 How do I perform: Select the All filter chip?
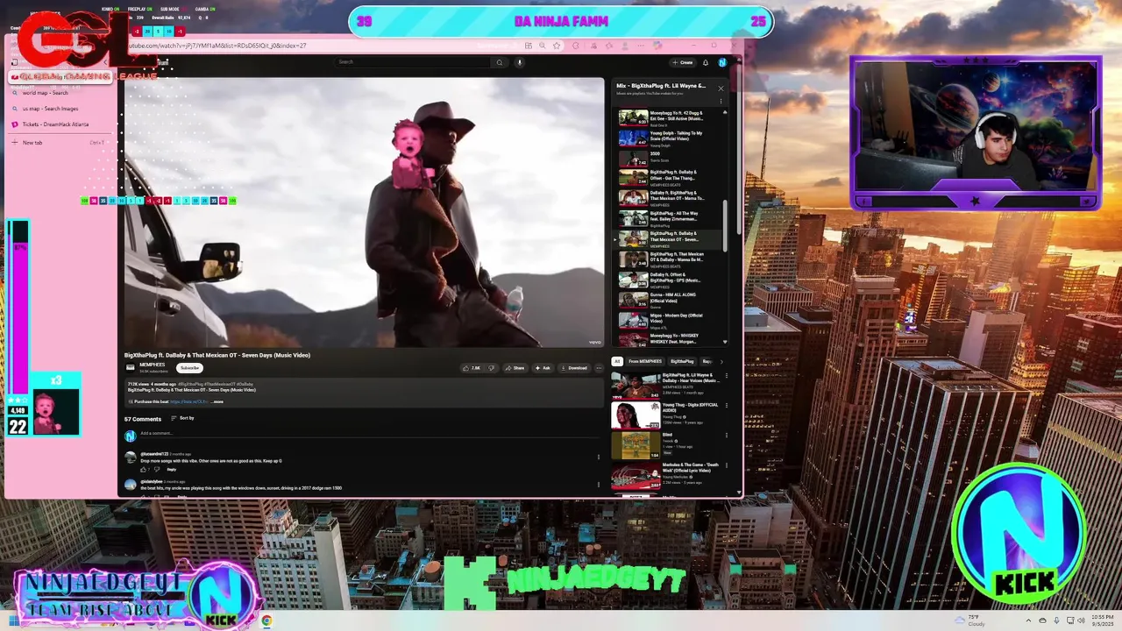coord(617,361)
